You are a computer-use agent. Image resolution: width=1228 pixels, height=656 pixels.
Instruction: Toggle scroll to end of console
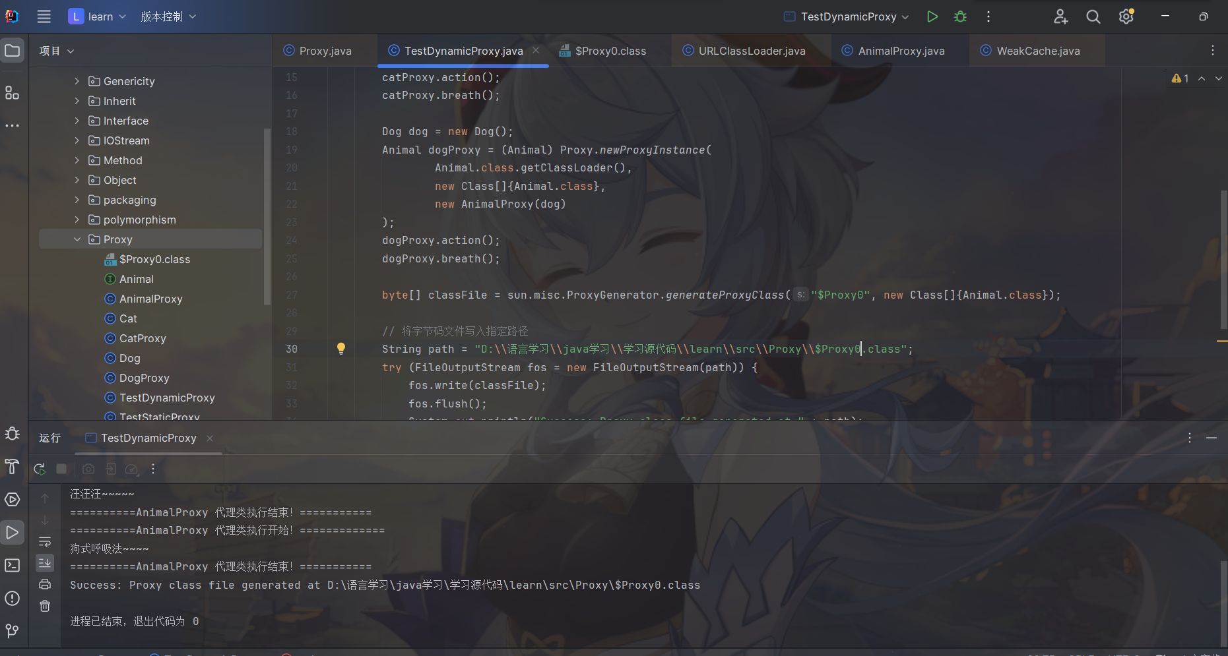pyautogui.click(x=45, y=562)
